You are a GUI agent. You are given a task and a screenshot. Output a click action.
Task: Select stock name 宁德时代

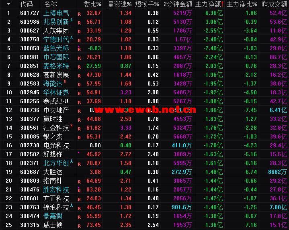(56, 39)
